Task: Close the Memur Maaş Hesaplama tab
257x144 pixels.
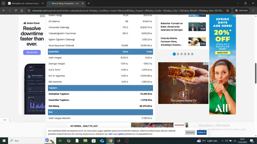Action: point(83,3)
